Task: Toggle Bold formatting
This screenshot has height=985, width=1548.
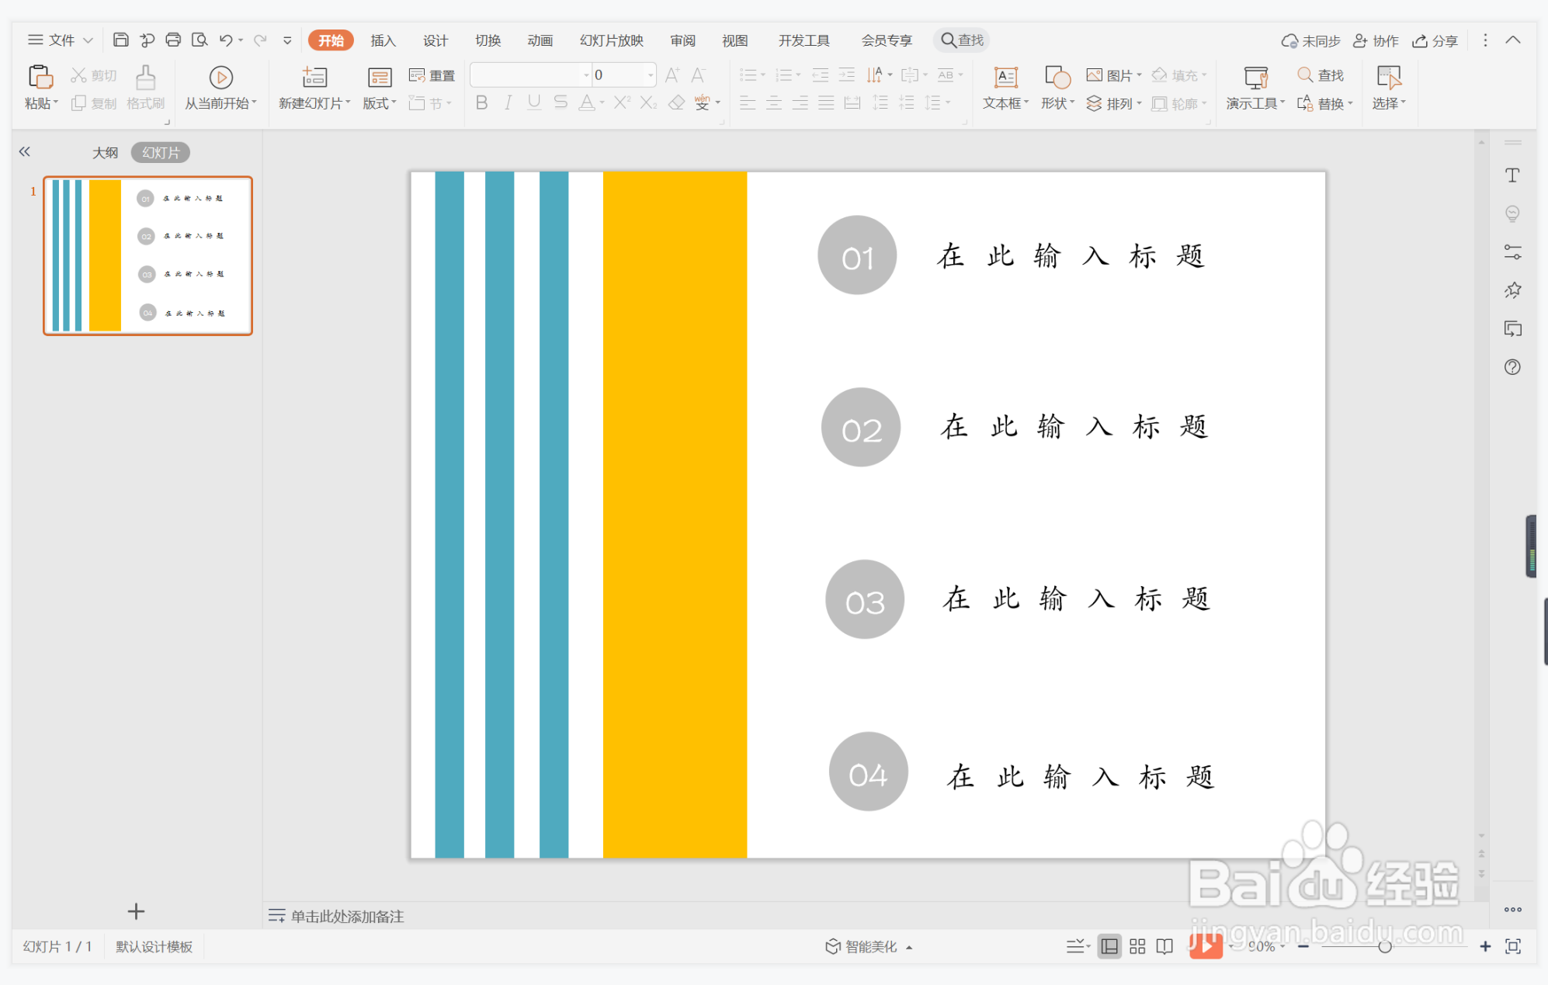Action: point(481,102)
